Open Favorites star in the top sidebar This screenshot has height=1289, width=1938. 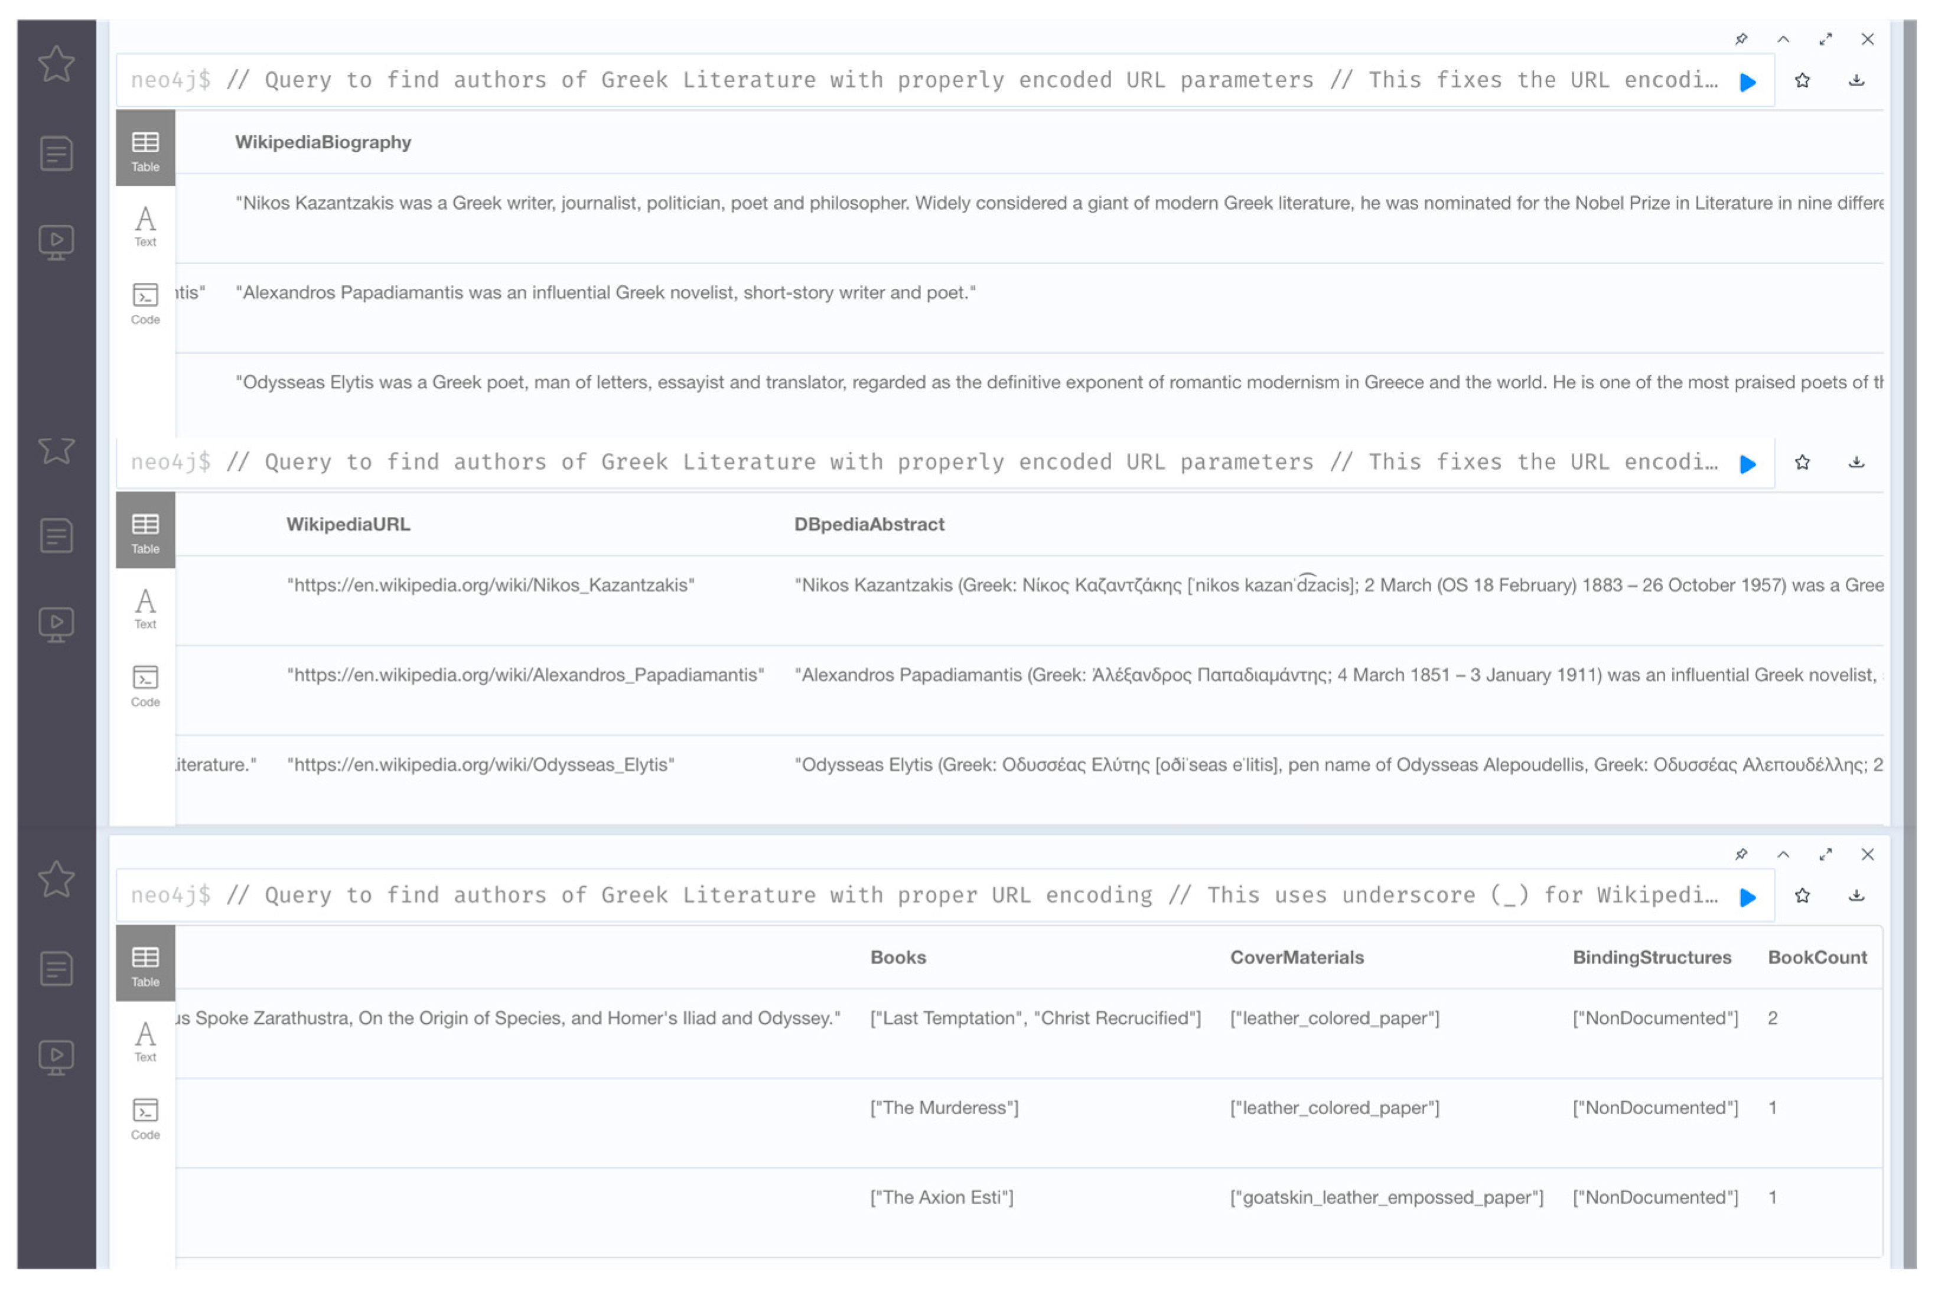coord(56,64)
